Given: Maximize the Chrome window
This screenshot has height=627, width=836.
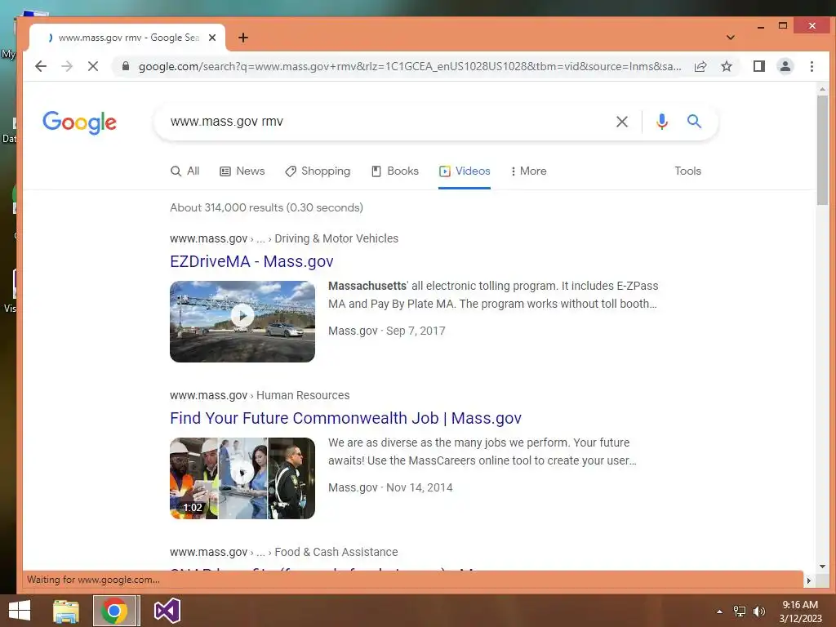Looking at the screenshot, I should (783, 25).
